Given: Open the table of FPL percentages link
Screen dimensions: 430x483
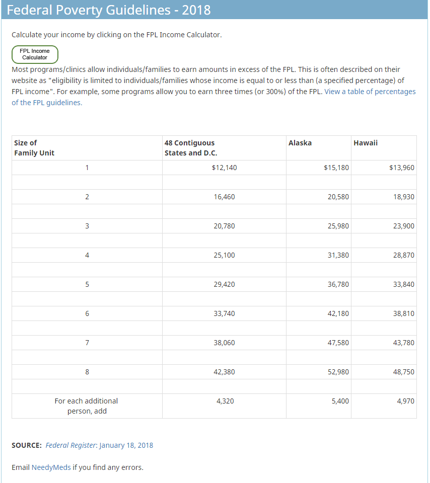Looking at the screenshot, I should (x=370, y=92).
